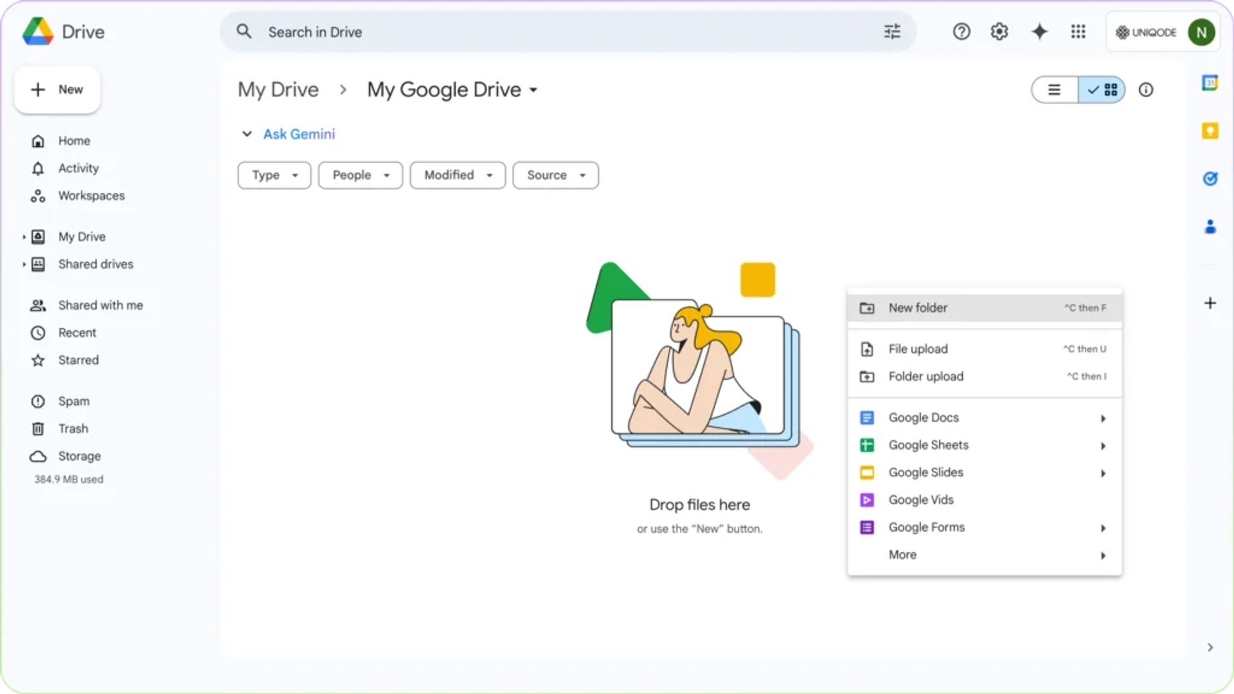This screenshot has width=1234, height=694.
Task: Choose File upload menu entry
Action: [x=985, y=349]
